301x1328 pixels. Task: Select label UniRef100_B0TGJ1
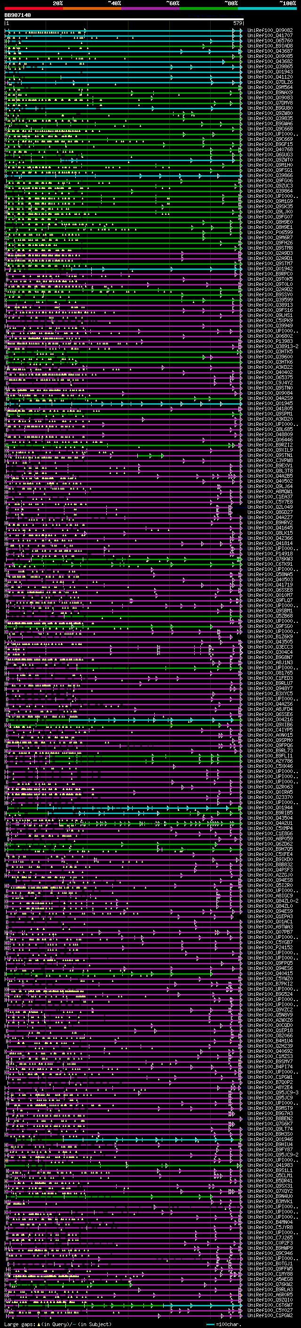click(270, 1263)
